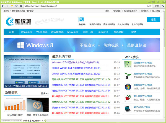The width and height of the screenshot is (166, 123).
Task: Click hot keyword 风林火山系统
Action: click(123, 24)
